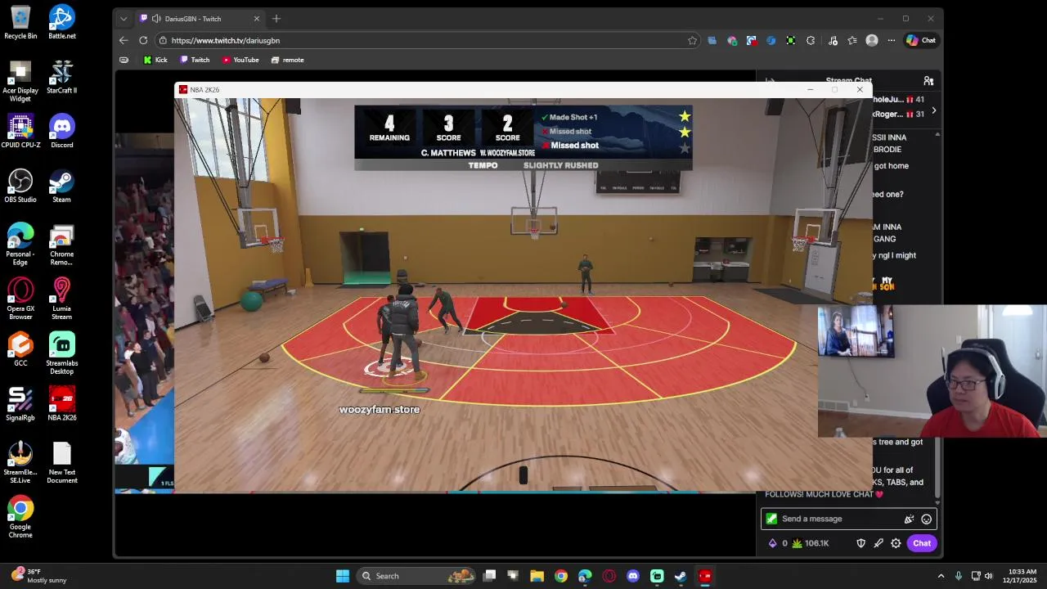Open the weather widget showing 36°F
Image resolution: width=1047 pixels, height=589 pixels.
click(x=38, y=576)
